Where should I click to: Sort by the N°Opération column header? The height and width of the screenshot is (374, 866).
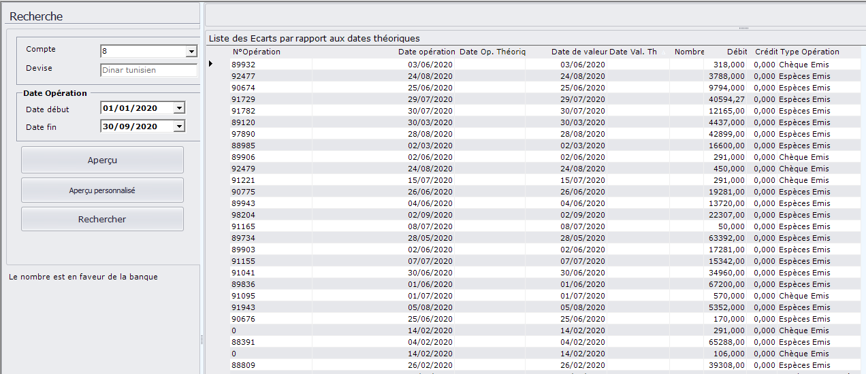(257, 52)
